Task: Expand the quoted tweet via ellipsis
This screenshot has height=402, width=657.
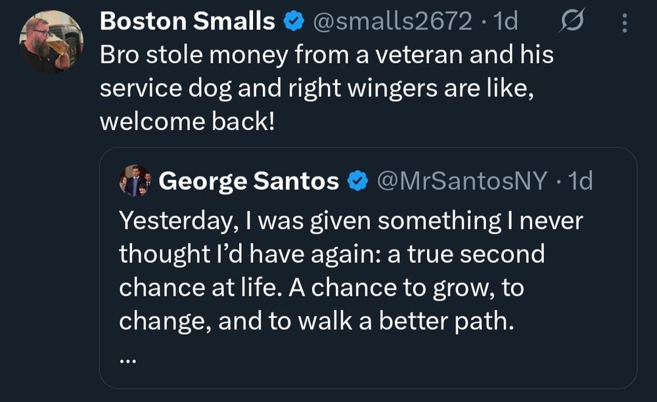Action: click(129, 358)
